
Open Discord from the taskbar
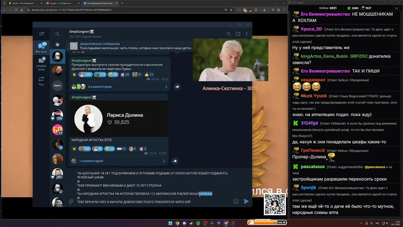(184, 223)
